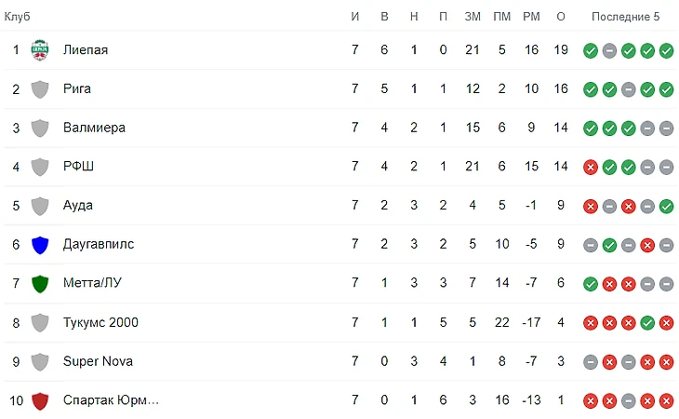This screenshot has height=419, width=679.
Task: Click the Последние 5 column header
Action: pos(626,17)
